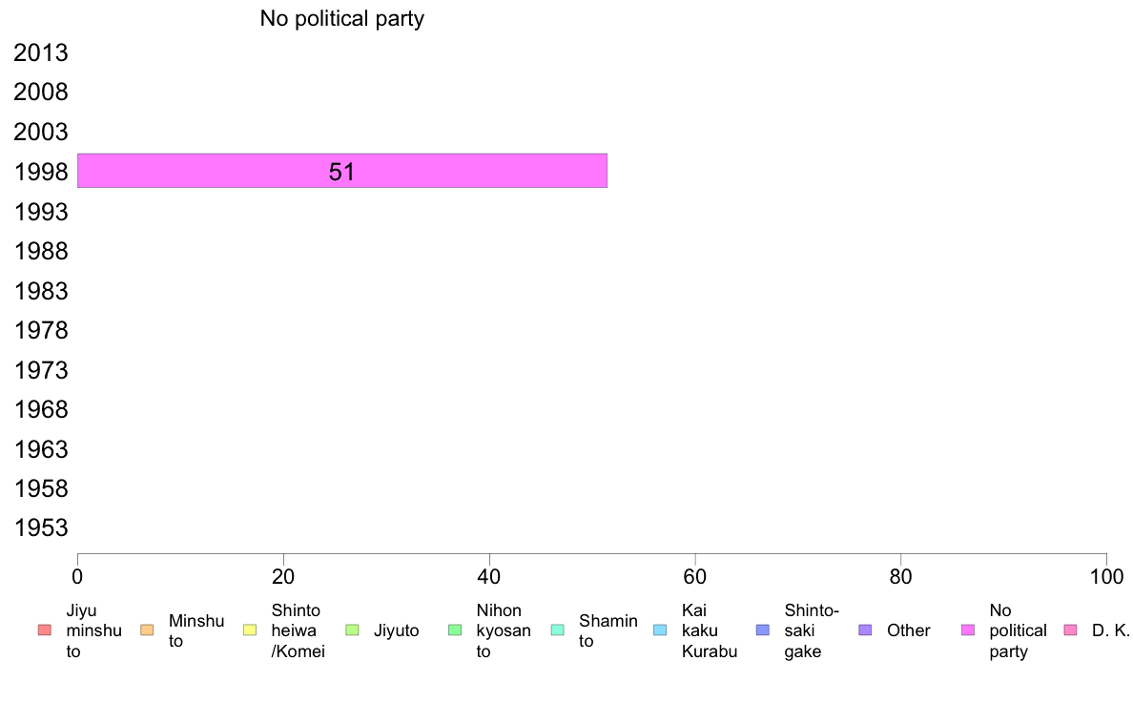Select the 2013 year label
The height and width of the screenshot is (702, 1133).
click(41, 52)
